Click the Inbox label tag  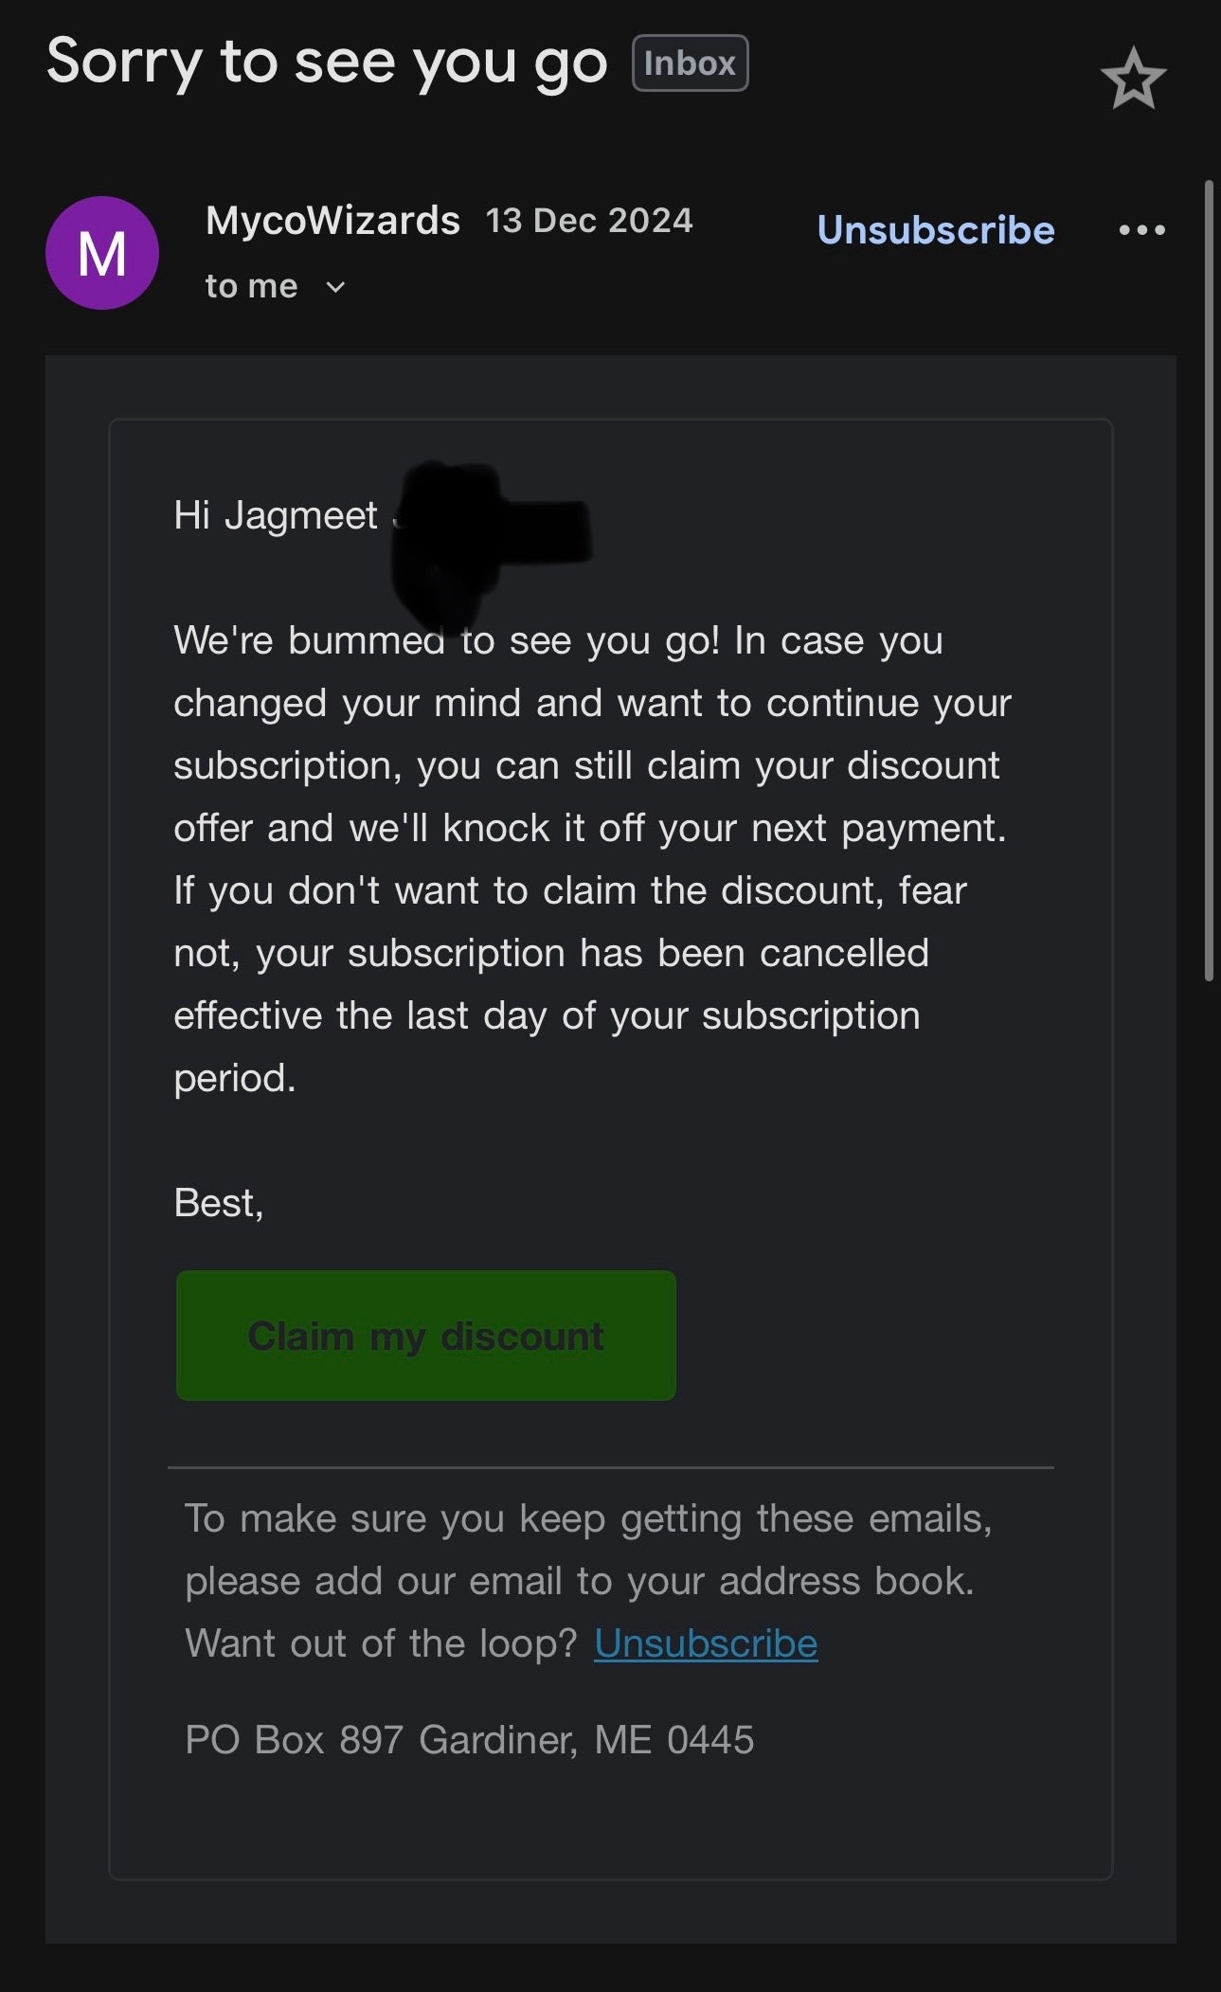point(690,63)
